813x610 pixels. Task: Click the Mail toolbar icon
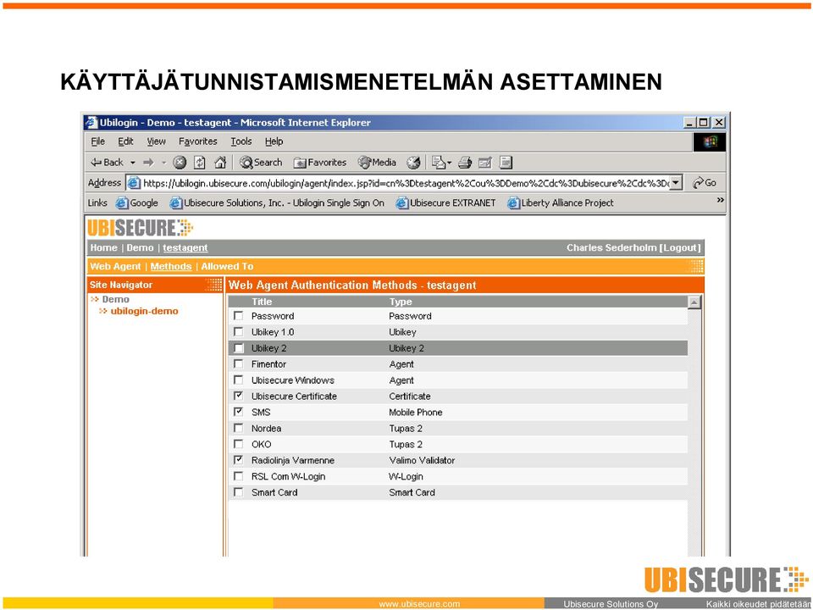pos(439,163)
